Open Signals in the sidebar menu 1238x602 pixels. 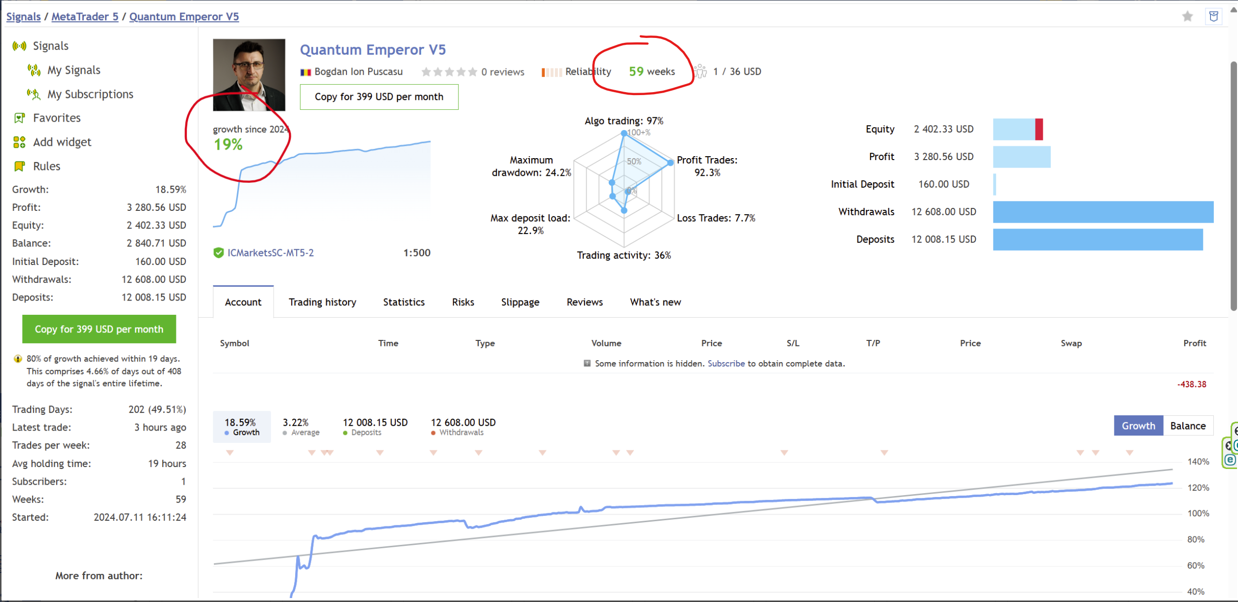[50, 46]
